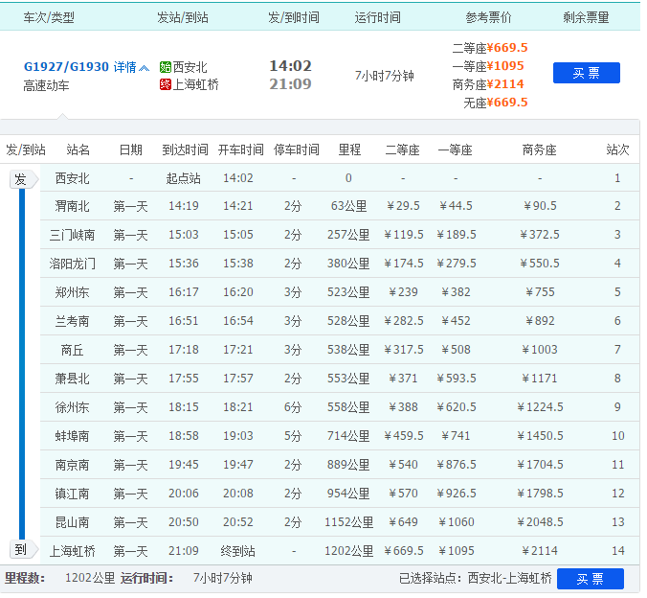
Task: Click the 参考票价 column header
Action: click(x=488, y=17)
